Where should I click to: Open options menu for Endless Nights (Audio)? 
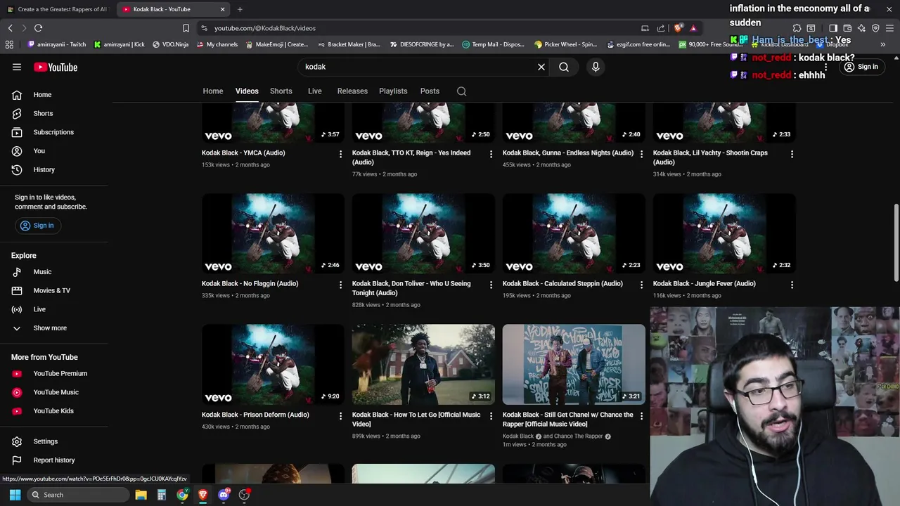point(641,154)
